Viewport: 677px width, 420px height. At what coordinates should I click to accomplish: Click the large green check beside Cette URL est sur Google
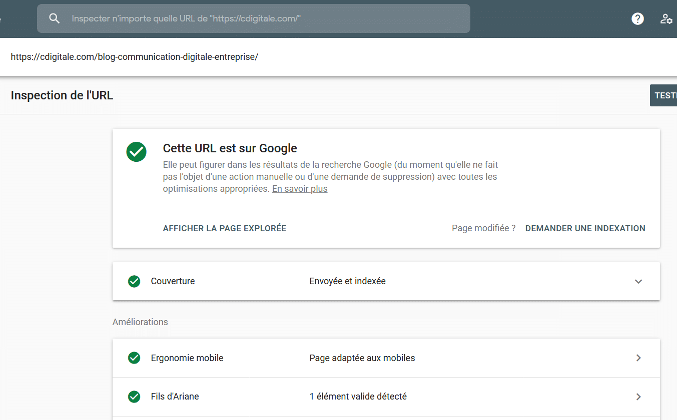pos(136,152)
